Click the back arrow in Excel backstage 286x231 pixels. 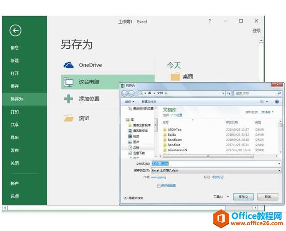point(15,30)
